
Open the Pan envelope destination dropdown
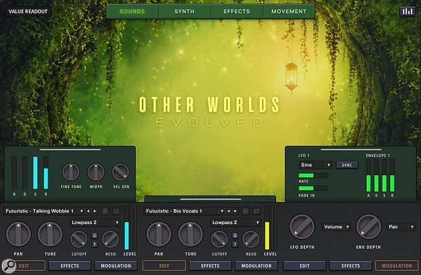pyautogui.click(x=401, y=227)
